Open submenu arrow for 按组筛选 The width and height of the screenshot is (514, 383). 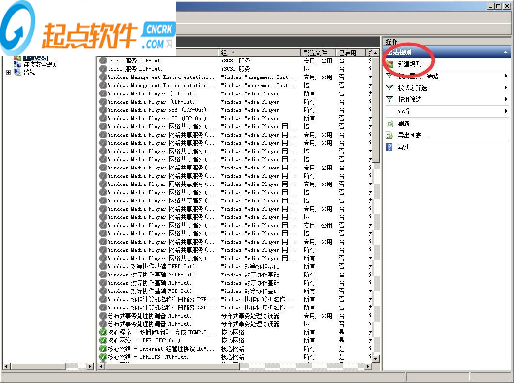point(506,99)
